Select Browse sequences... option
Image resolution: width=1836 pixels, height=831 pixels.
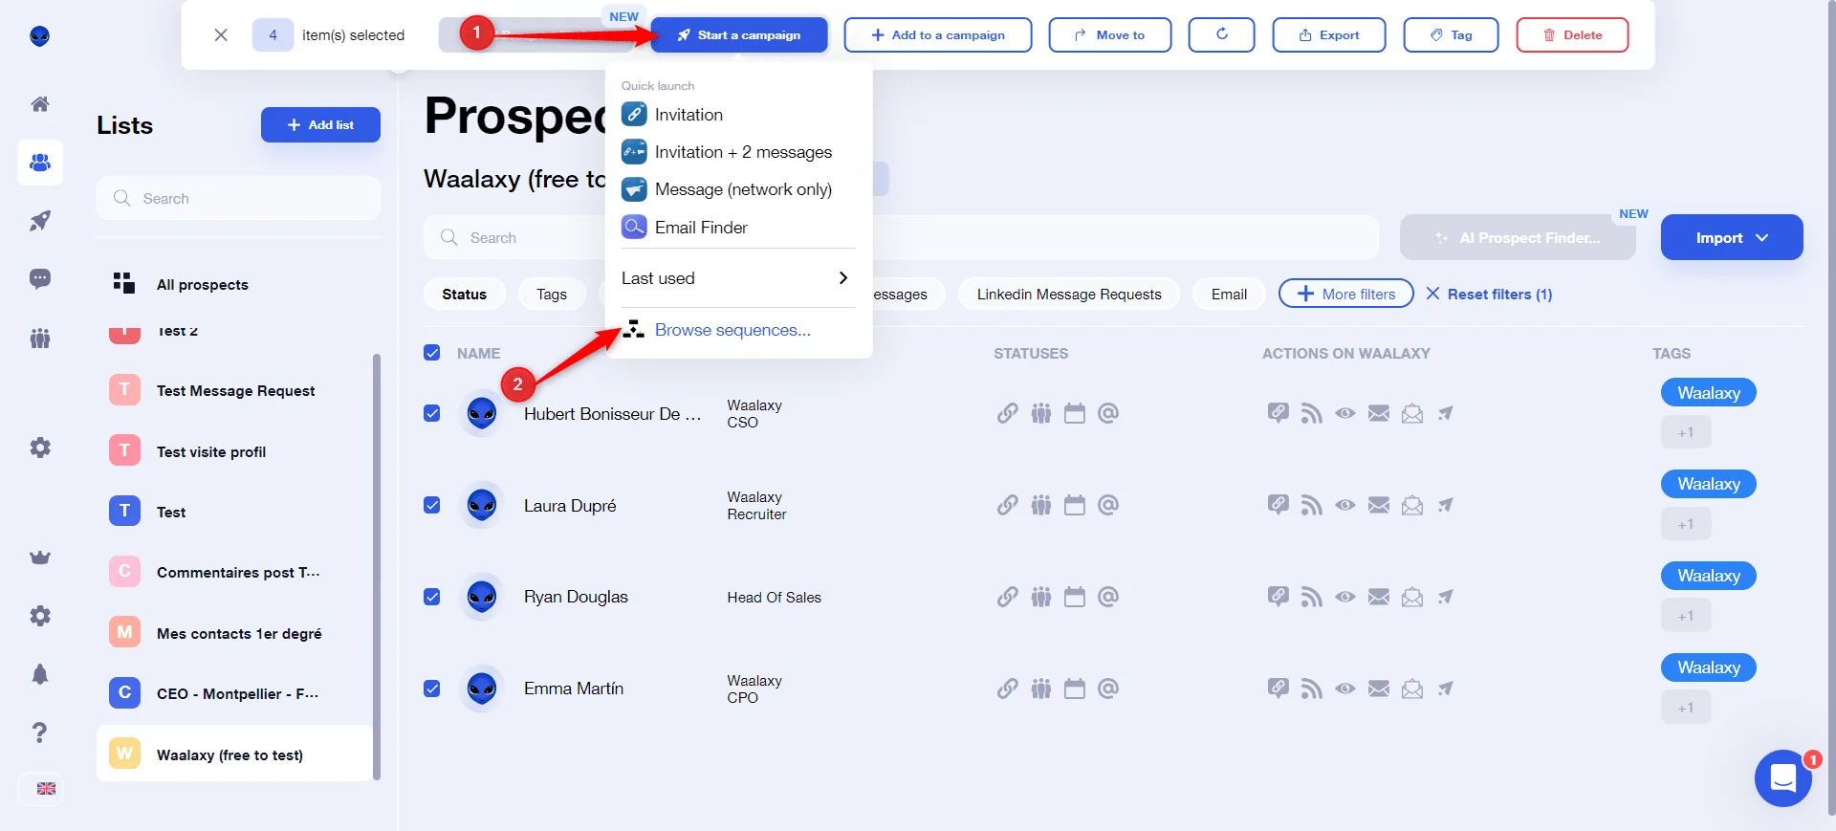tap(732, 330)
